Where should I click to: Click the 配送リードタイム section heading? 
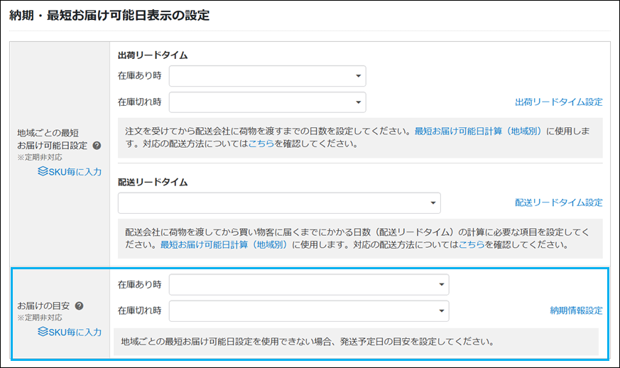pyautogui.click(x=153, y=182)
